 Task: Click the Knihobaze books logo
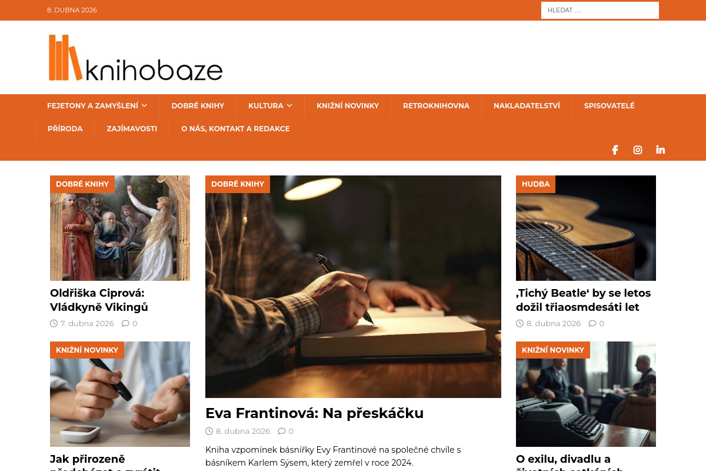pos(135,58)
